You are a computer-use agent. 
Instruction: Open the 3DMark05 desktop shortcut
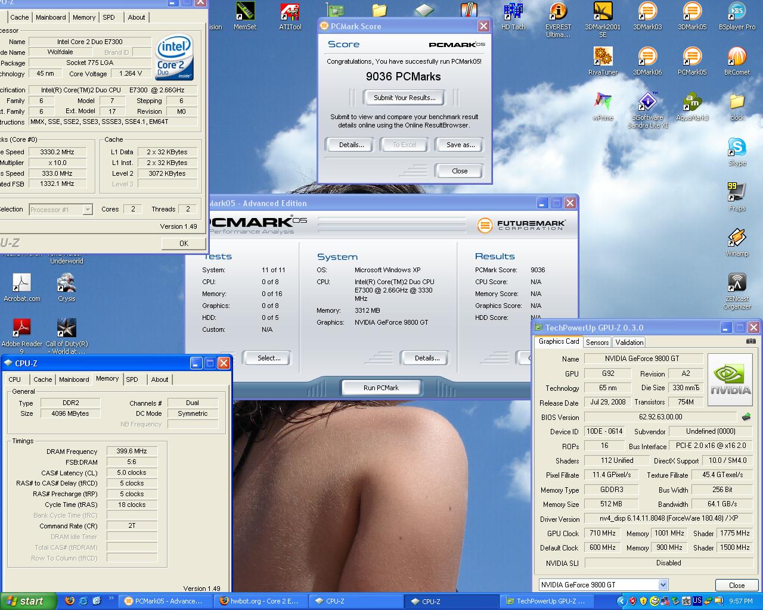[692, 16]
